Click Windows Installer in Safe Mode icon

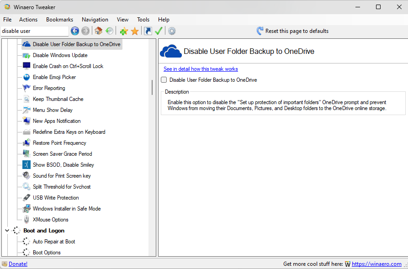point(26,209)
